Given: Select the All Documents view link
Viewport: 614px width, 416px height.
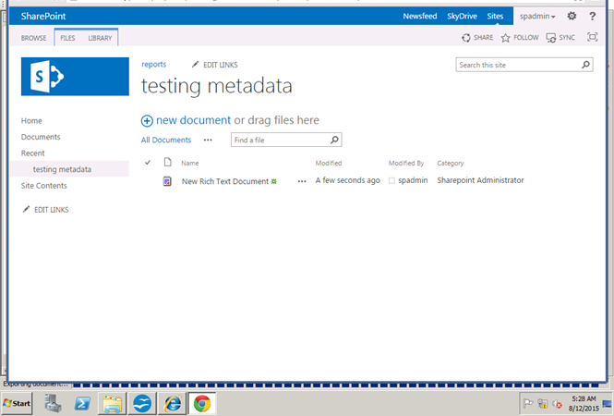Looking at the screenshot, I should 166,140.
